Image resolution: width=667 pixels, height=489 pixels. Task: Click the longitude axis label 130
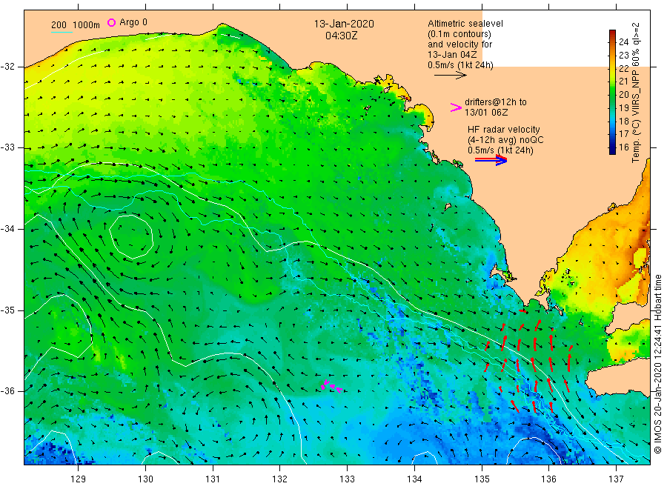click(x=145, y=479)
